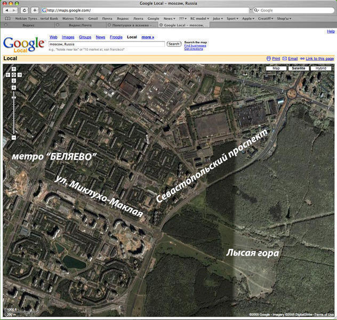Screen dimensions: 337x320
Task: Zoom in with the plus button
Action: click(x=13, y=88)
